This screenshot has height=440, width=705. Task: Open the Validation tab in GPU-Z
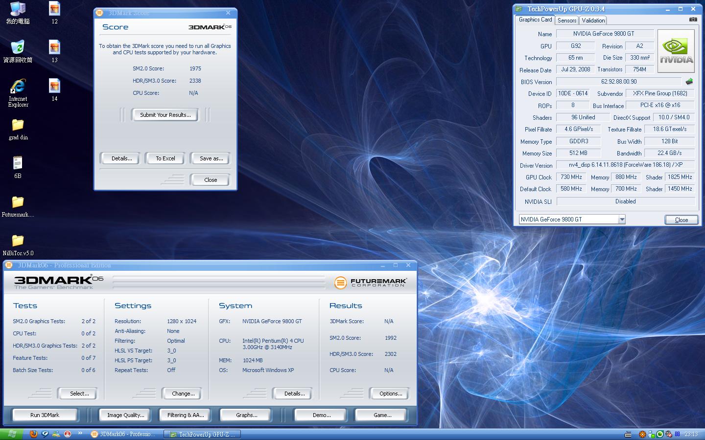click(593, 20)
